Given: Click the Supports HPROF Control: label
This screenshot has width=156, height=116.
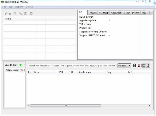Looking at the screenshot, I should coord(92,36).
